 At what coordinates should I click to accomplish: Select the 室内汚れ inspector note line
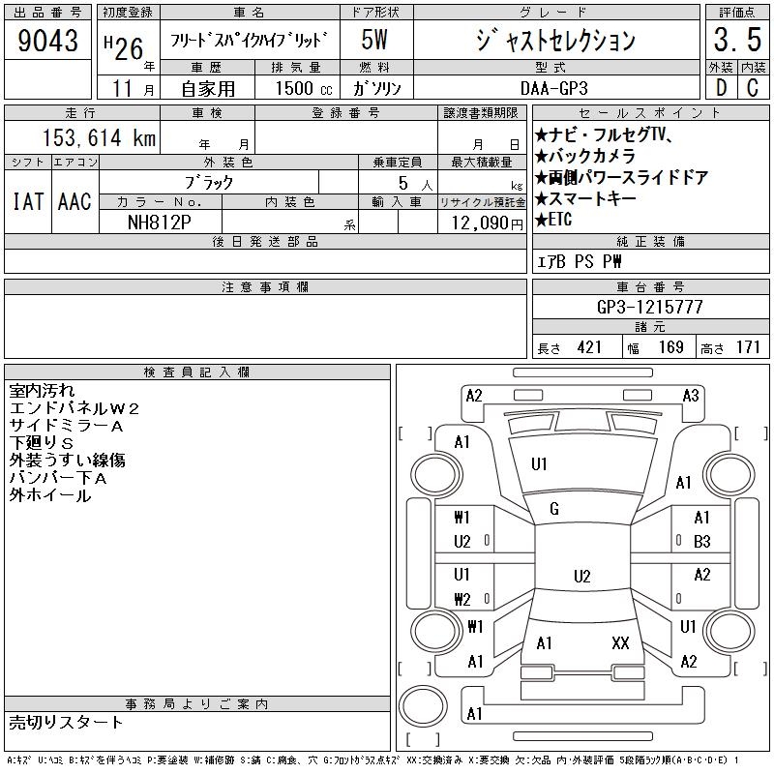click(x=42, y=391)
